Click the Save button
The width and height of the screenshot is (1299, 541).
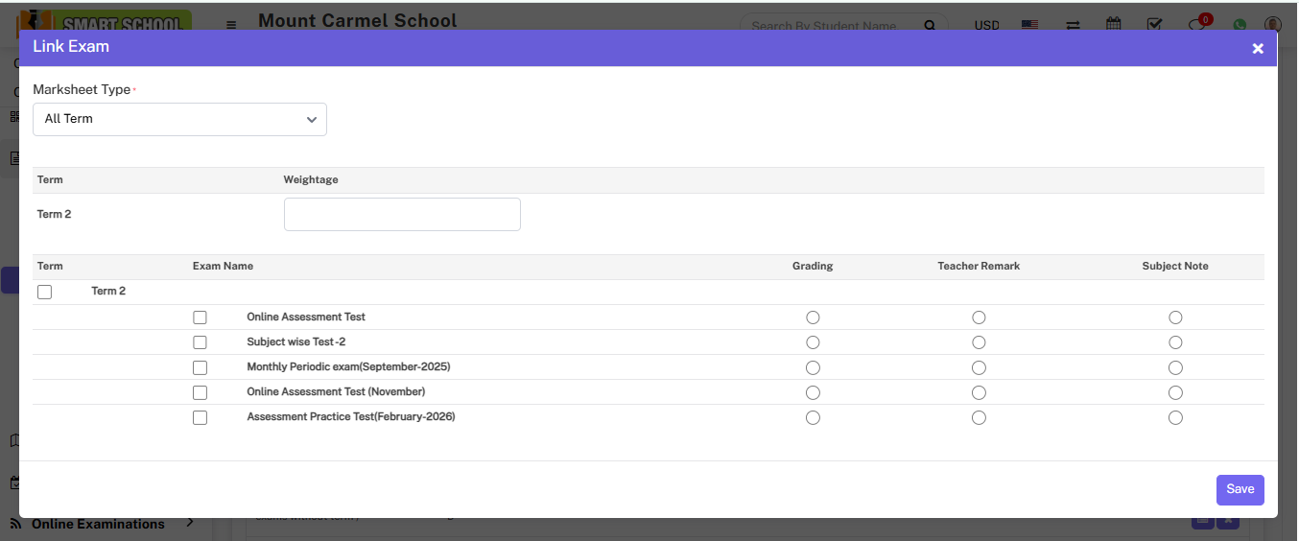coord(1240,489)
